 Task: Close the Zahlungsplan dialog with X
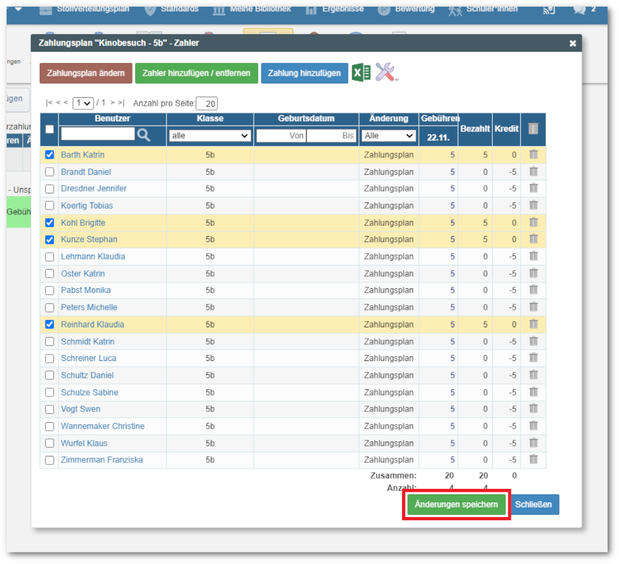pos(572,43)
